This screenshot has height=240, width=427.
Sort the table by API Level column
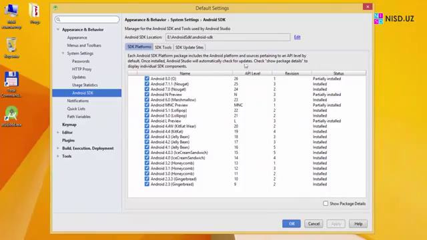252,73
